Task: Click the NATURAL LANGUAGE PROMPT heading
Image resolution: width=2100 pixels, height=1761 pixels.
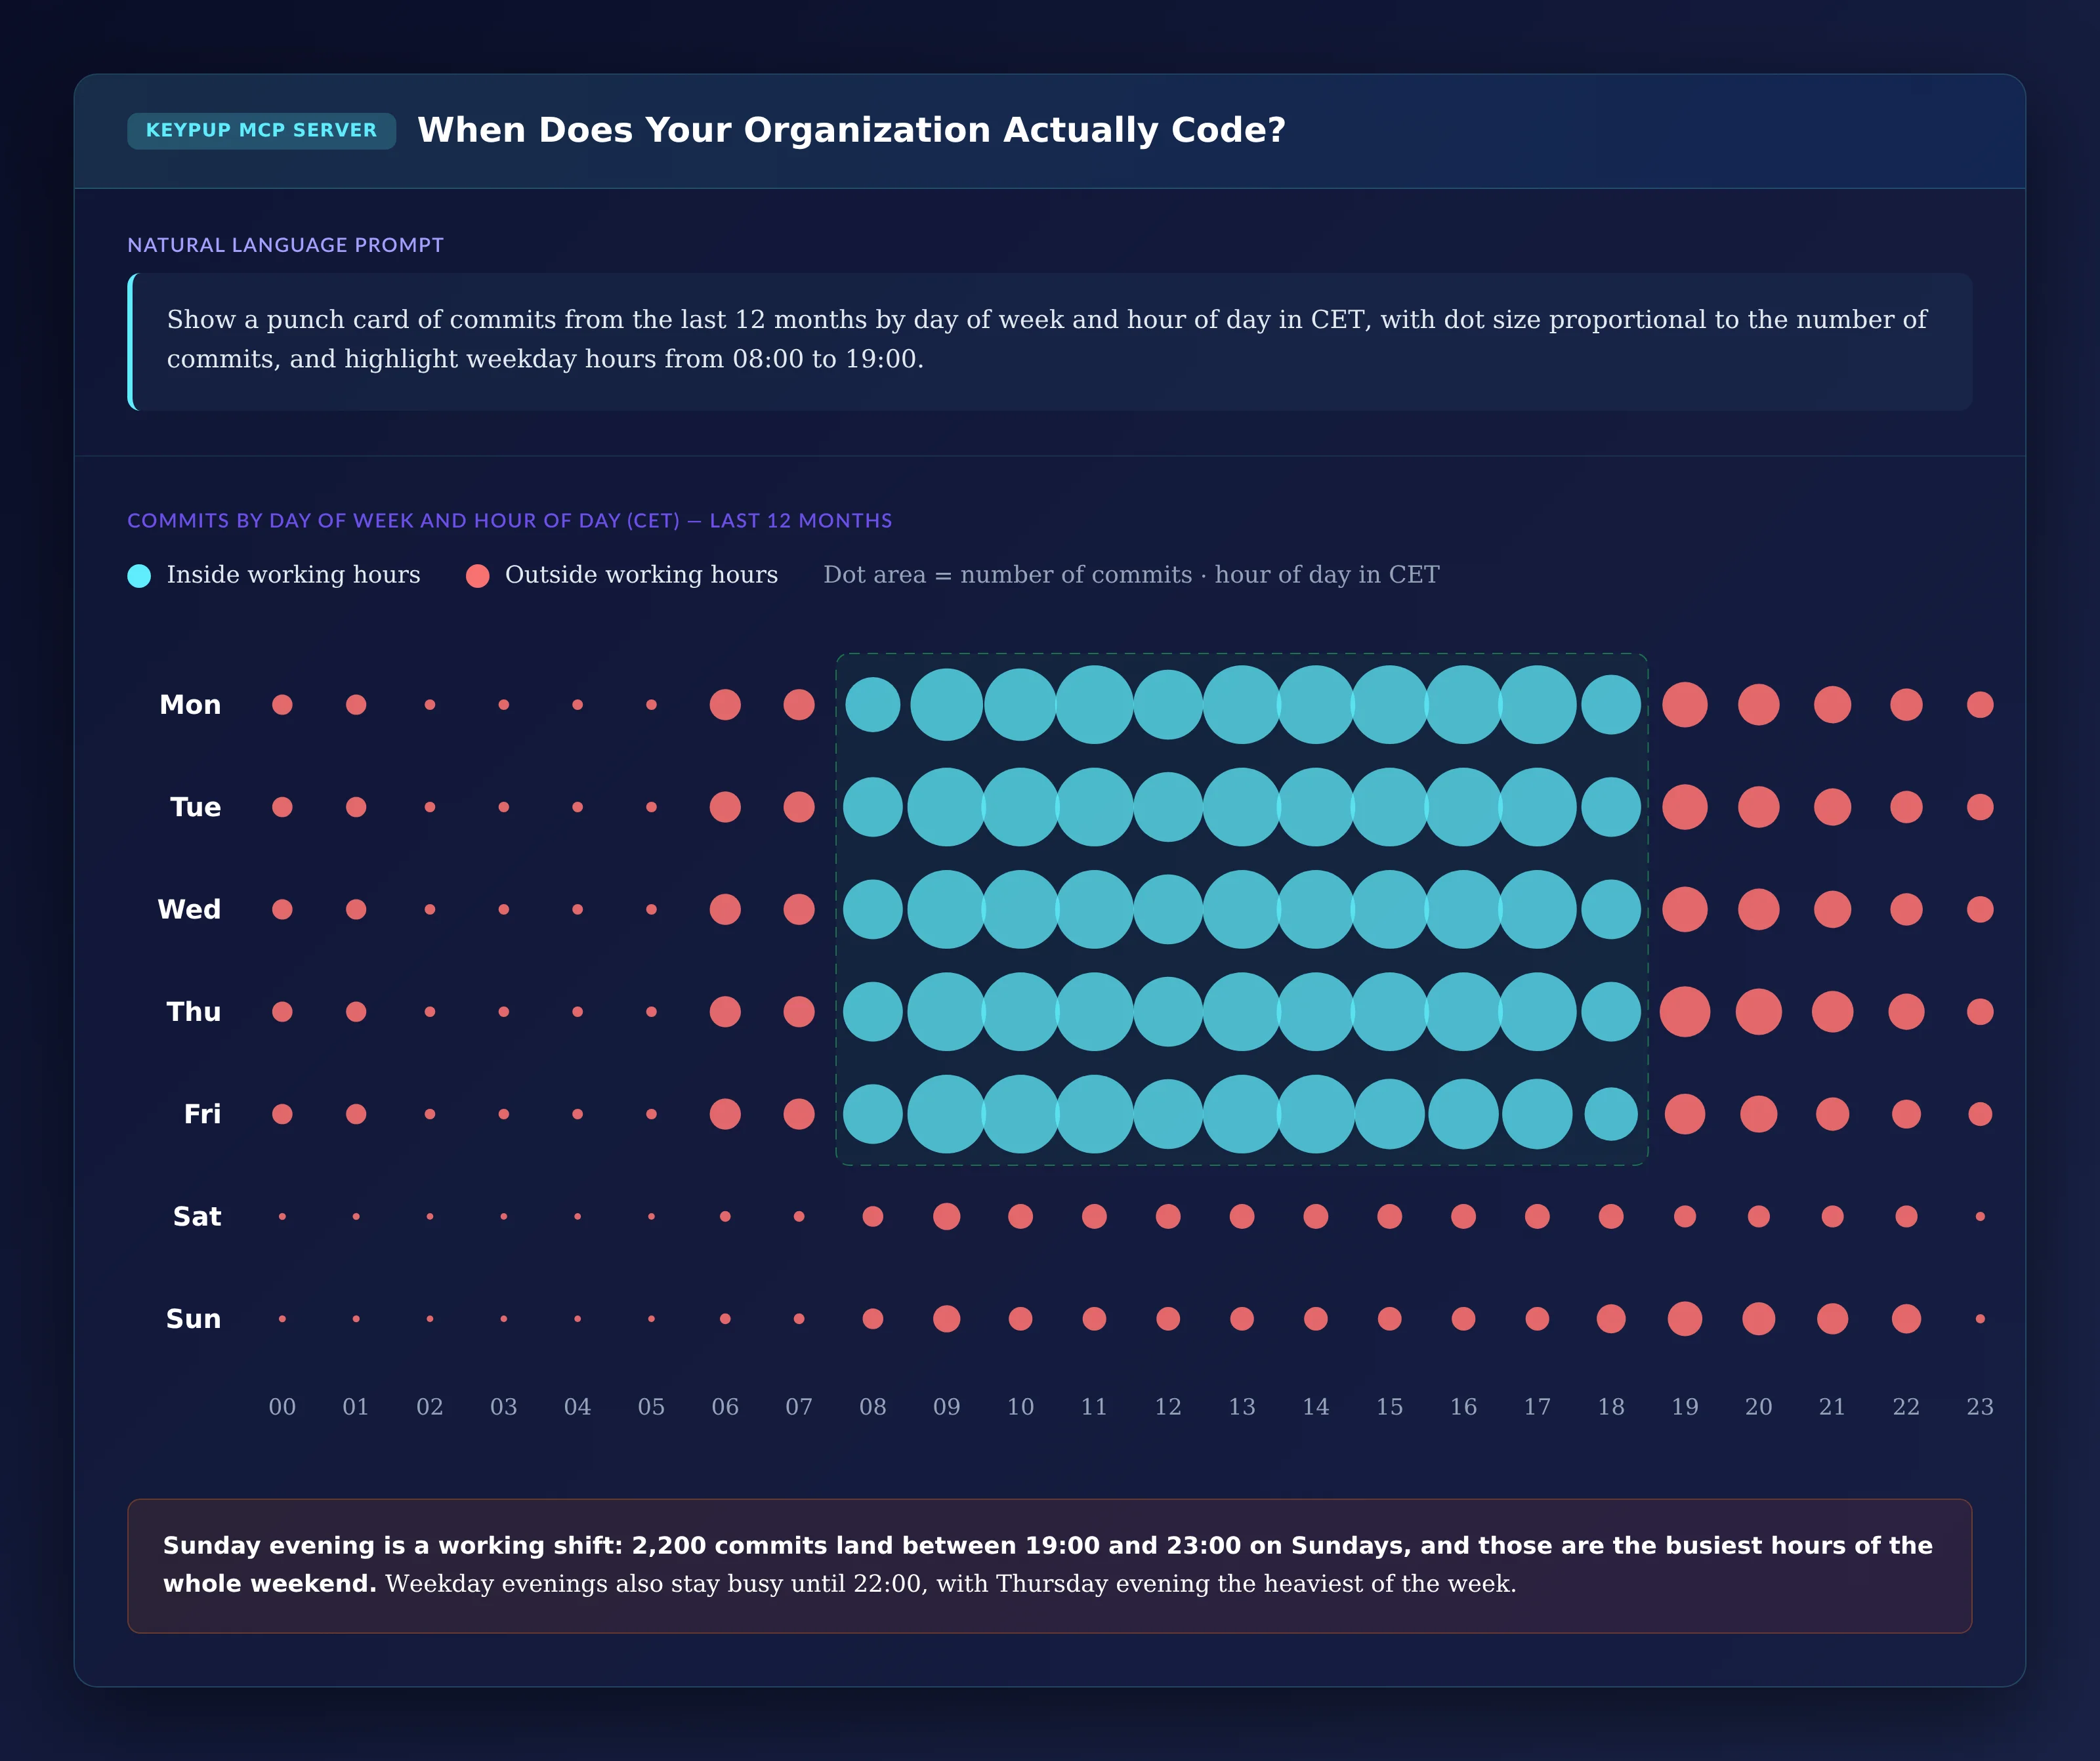Action: tap(285, 245)
